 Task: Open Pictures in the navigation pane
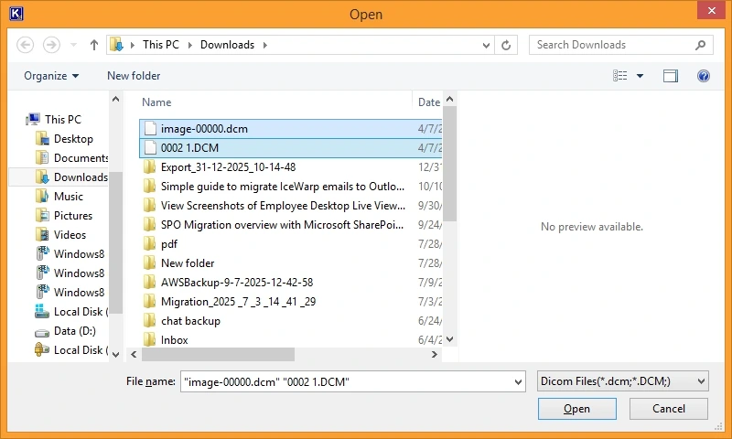point(73,215)
